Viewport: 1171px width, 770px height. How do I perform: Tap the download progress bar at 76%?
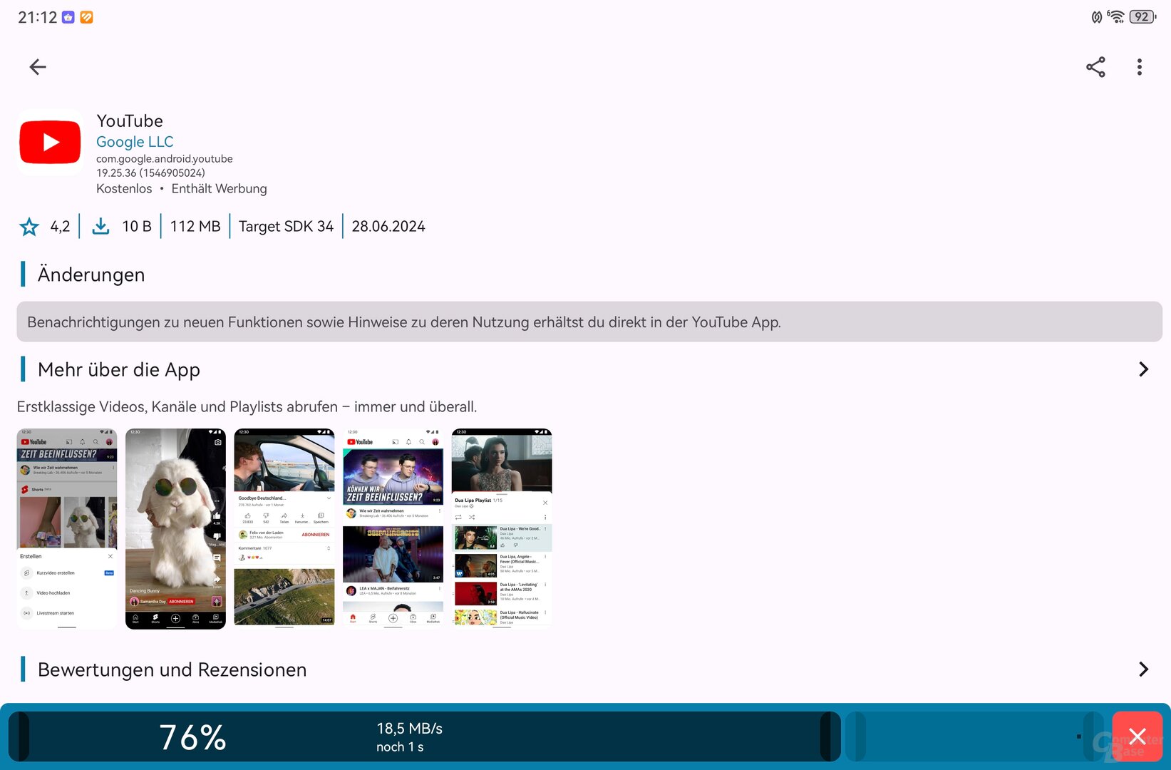[425, 736]
